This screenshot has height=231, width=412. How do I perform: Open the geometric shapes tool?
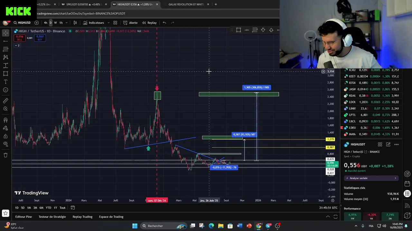(x=5, y=73)
